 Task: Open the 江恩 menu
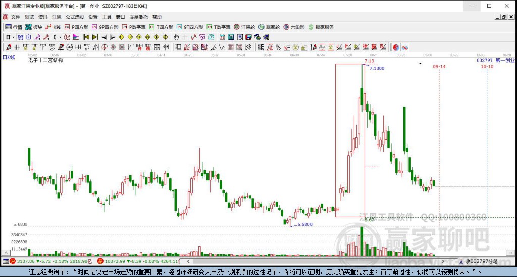coord(57,17)
